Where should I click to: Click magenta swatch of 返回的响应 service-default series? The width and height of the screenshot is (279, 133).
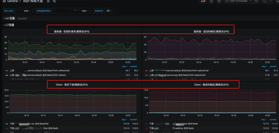(146, 71)
